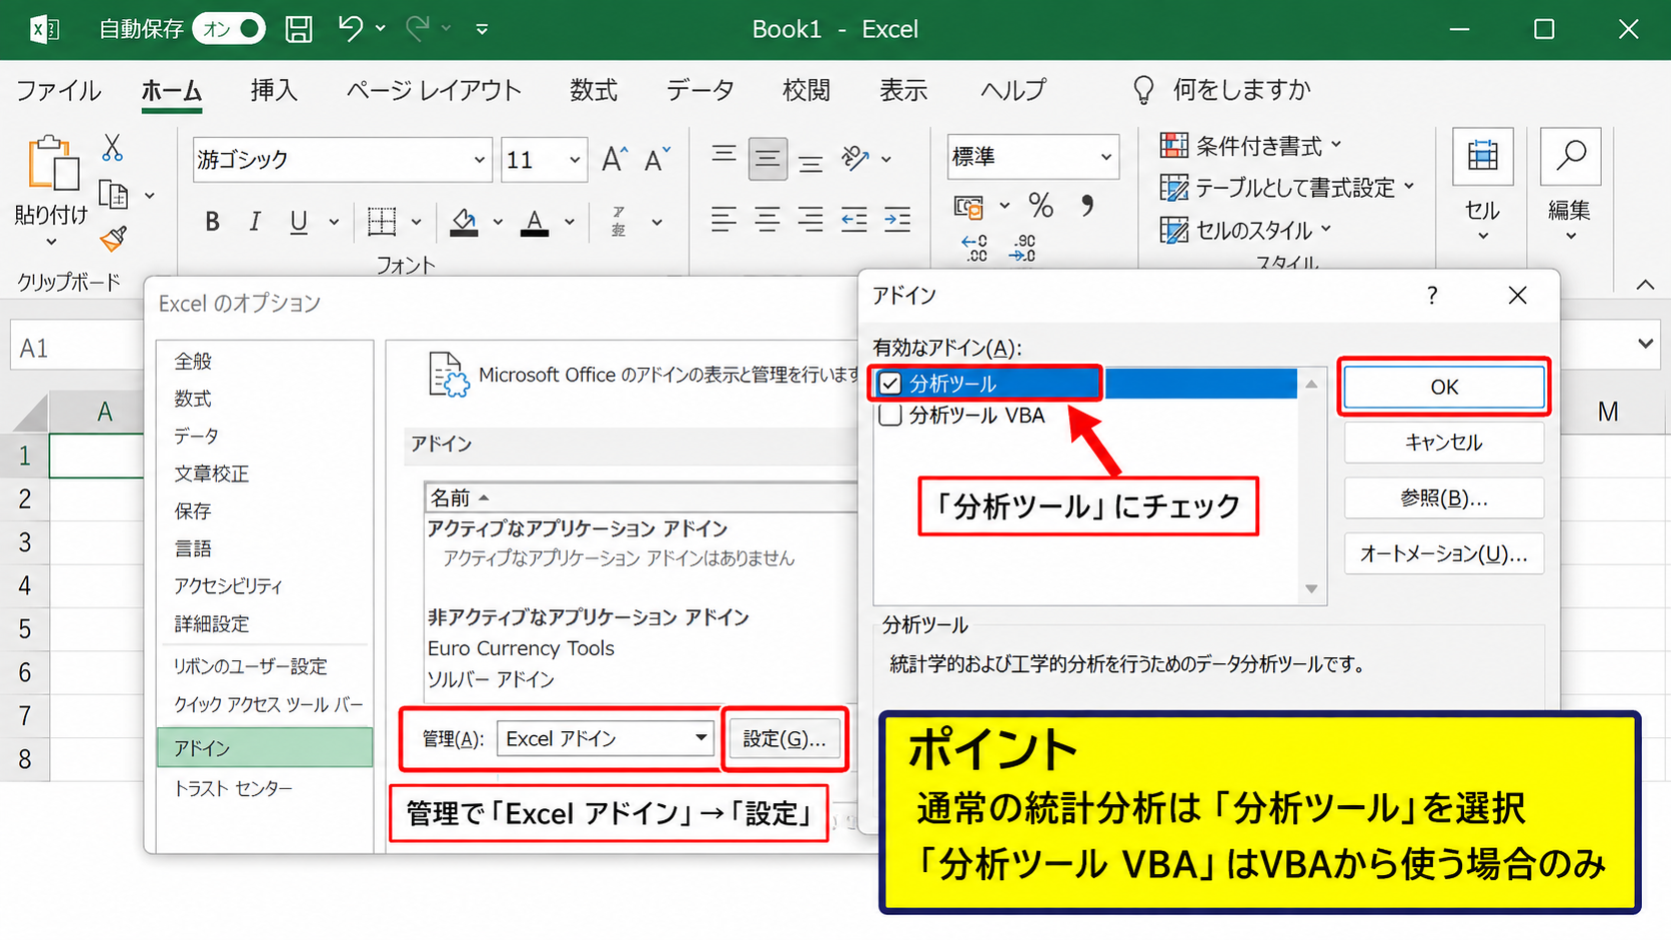
Task: Click the center horizontally icon
Action: coord(768,219)
